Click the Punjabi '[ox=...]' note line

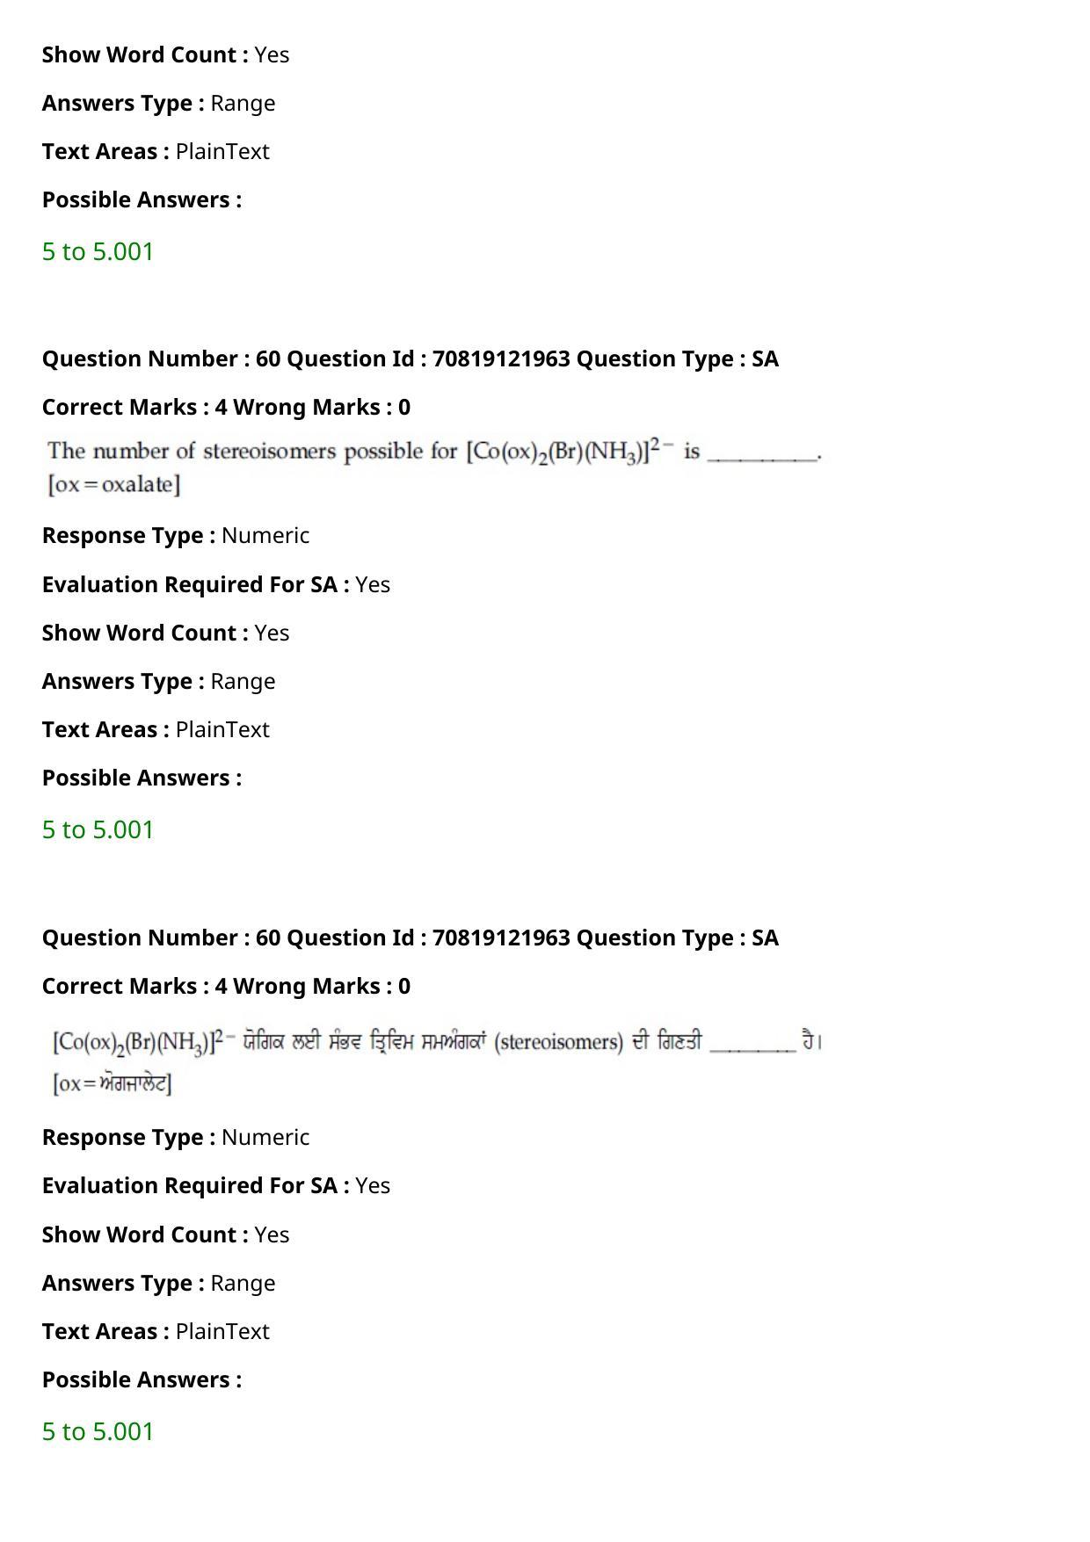point(113,1083)
